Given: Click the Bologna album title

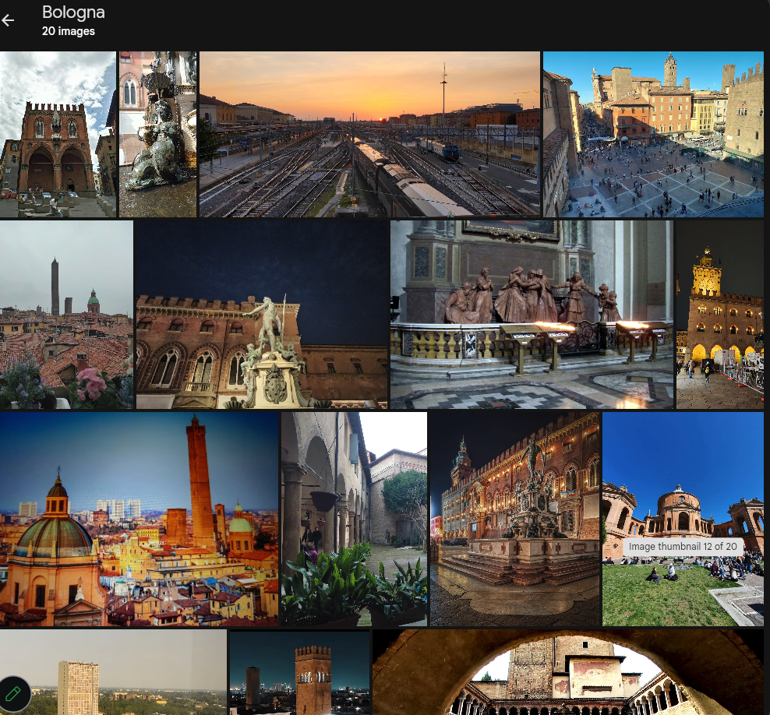Looking at the screenshot, I should (73, 12).
